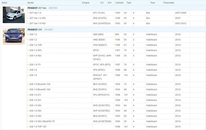Open the 208 1.2 THP model link
Viewport: 206px width, 130px height.
tap(36, 45)
